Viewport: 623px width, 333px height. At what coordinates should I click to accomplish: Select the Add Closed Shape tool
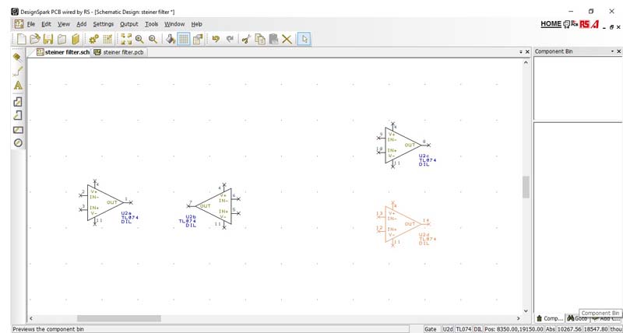[x=17, y=102]
